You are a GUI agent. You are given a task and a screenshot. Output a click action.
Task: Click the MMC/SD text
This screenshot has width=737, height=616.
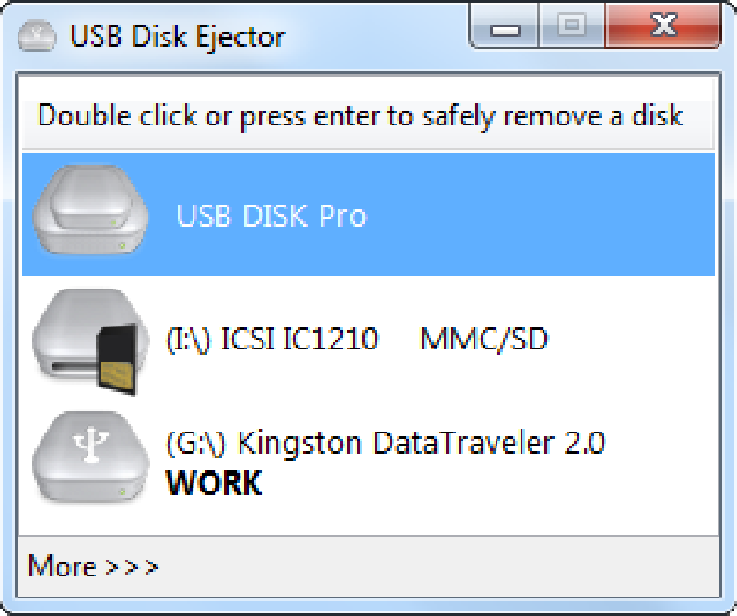[484, 339]
